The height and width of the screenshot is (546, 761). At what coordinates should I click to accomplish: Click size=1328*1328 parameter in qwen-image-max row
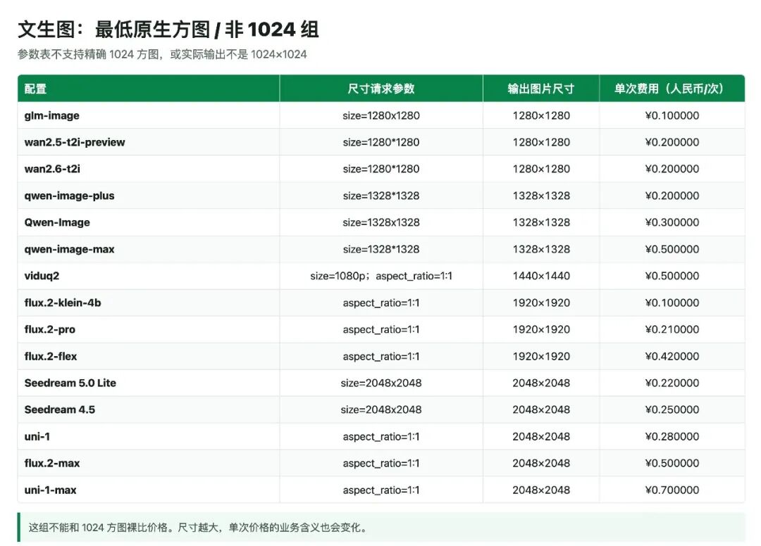tap(381, 250)
